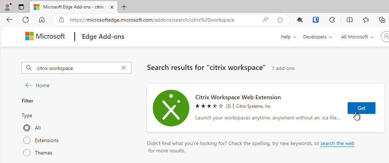Open the Bitwarden extension icon
Screen dimensions: 389x163
point(316,20)
